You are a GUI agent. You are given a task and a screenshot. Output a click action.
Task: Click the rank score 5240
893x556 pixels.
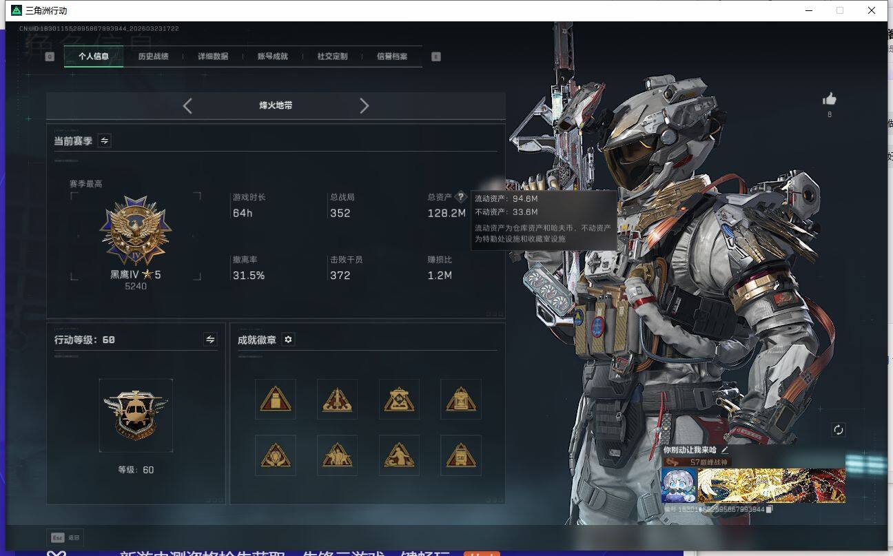click(136, 287)
